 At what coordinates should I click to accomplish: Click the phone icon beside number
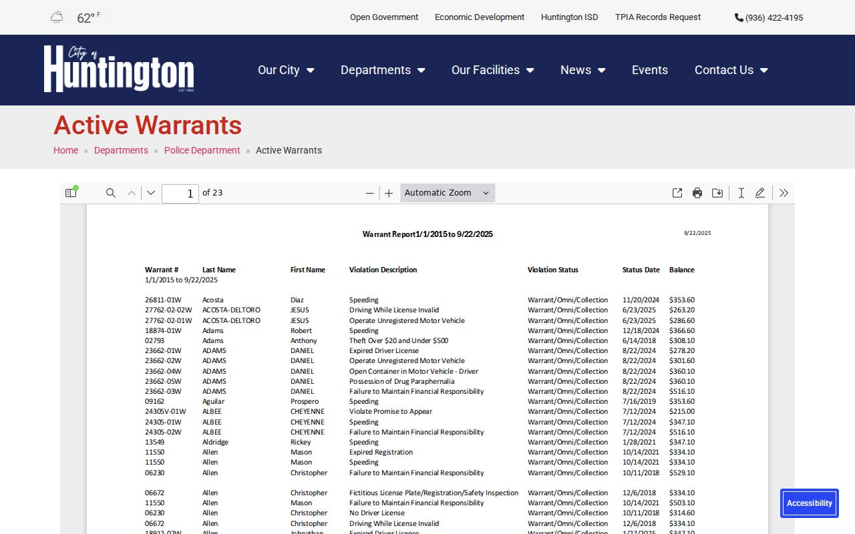point(739,17)
